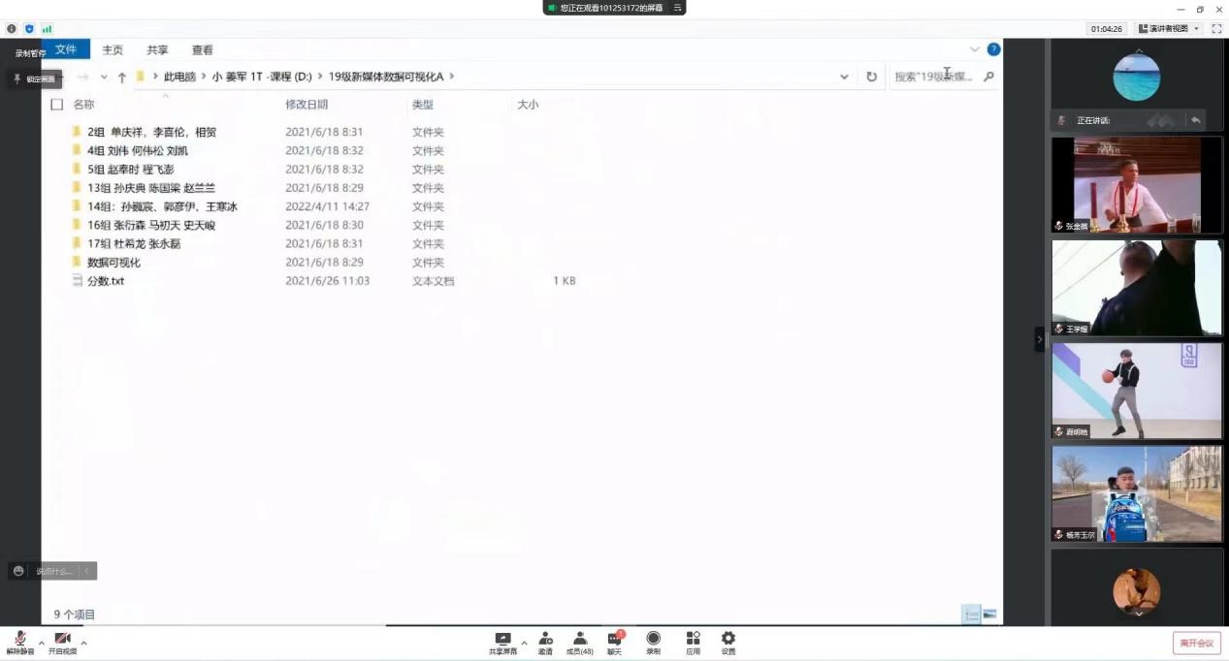Open the invite participants icon
This screenshot has width=1229, height=661.
545,643
